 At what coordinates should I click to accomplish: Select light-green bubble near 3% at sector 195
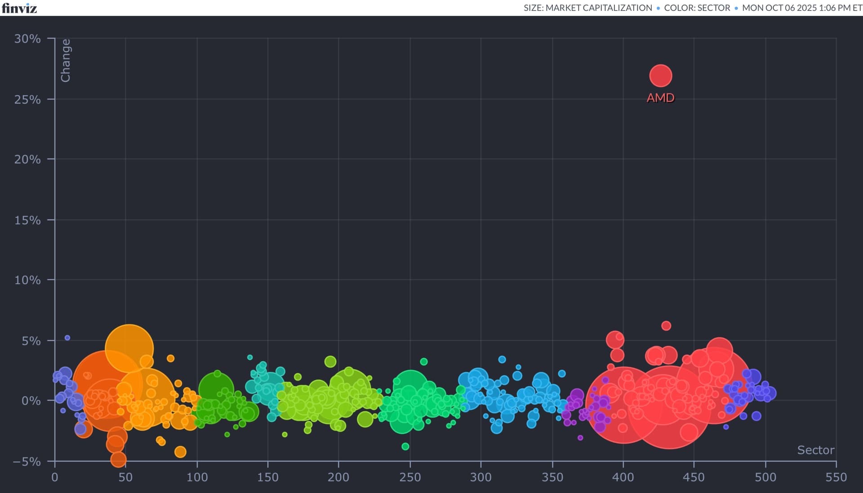tap(330, 361)
